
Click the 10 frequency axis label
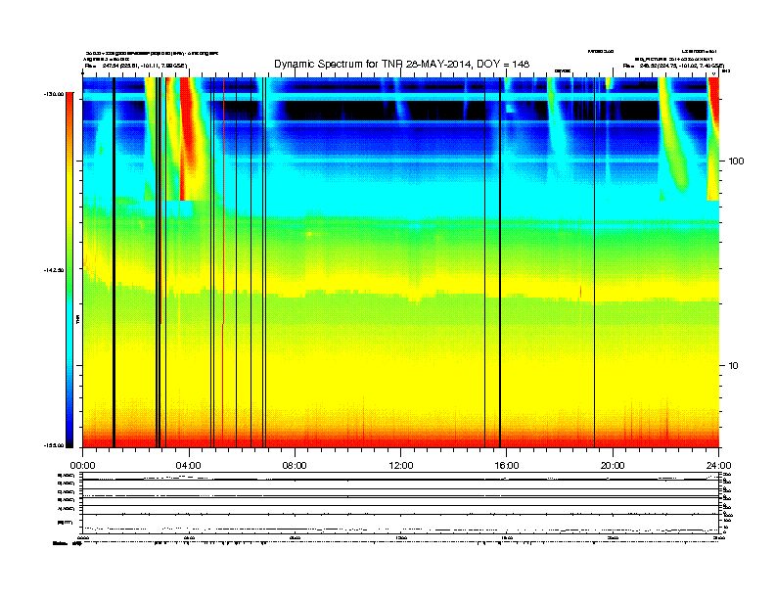coord(733,366)
